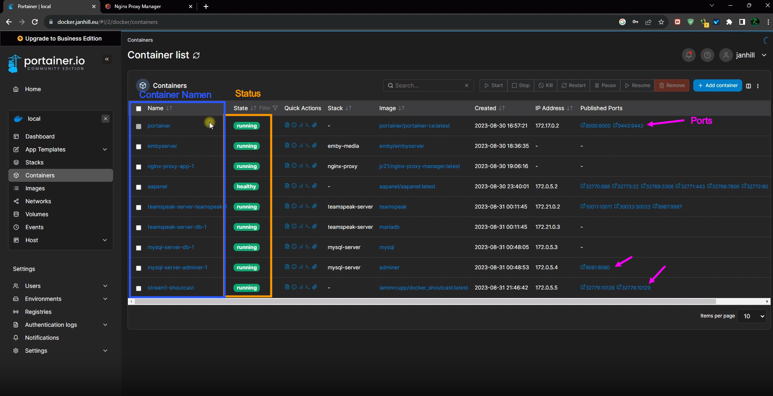
Task: Check the embyserver container checkbox
Action: coord(138,147)
